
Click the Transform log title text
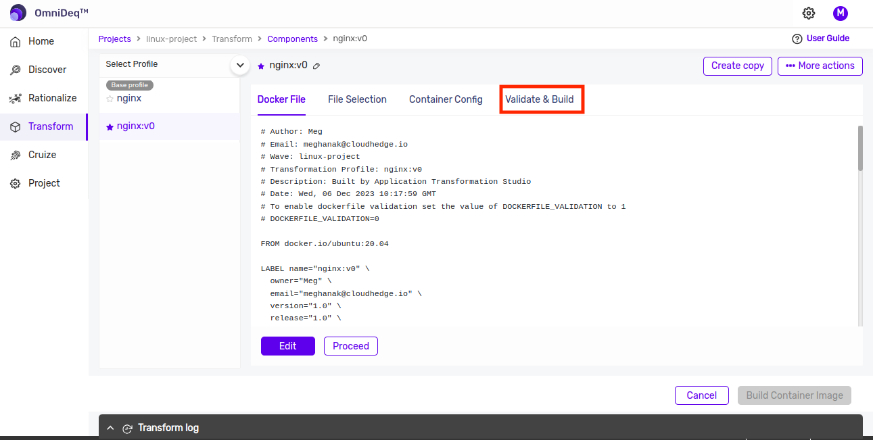[x=168, y=428]
